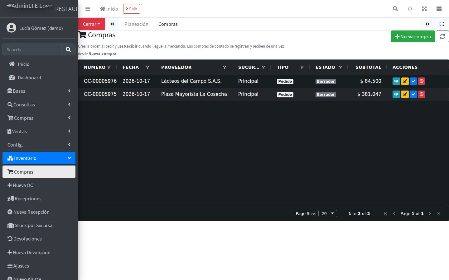449x280 pixels.
Task: Expand the Ventas menu
Action: [39, 131]
